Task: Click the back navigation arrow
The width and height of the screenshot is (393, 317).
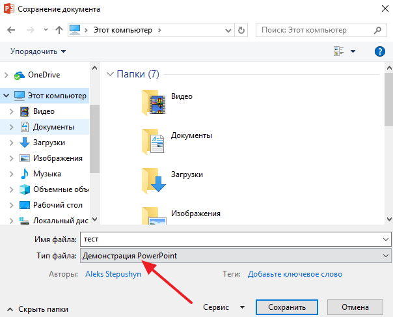Action: [11, 30]
